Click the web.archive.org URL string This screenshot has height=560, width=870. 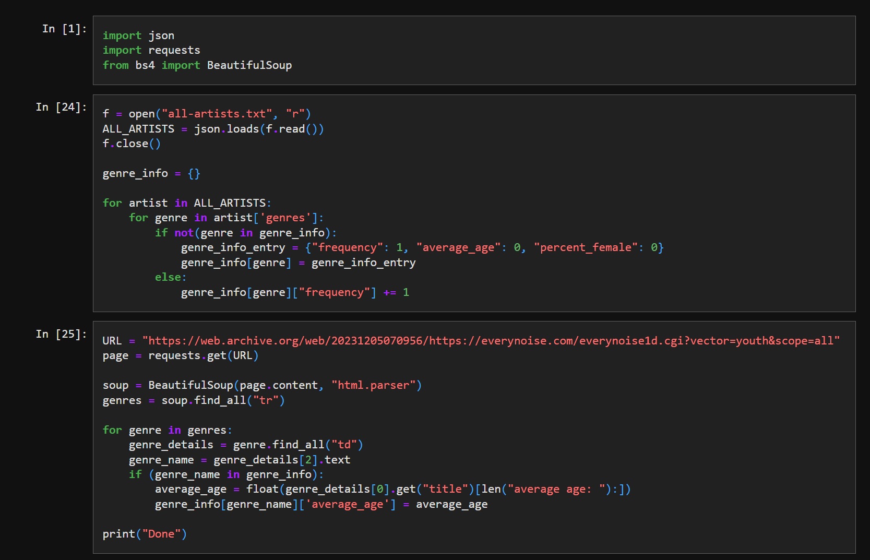[491, 341]
